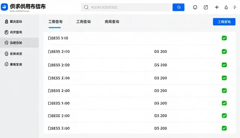Click the 'DS 200' value in the third row
This screenshot has height=138, width=240.
pyautogui.click(x=160, y=65)
